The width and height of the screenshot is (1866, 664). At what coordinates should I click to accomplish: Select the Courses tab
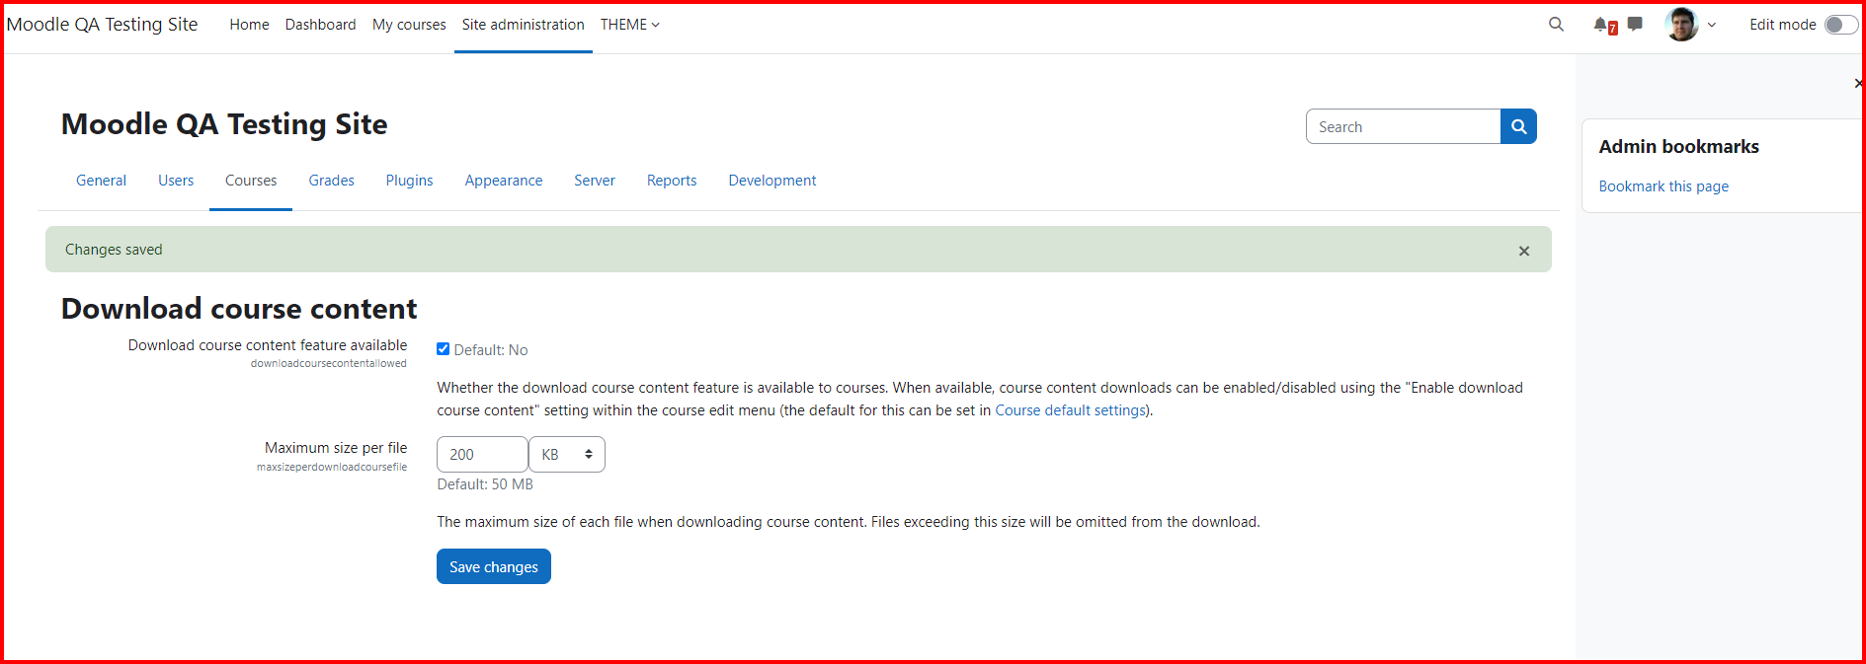[x=251, y=181]
